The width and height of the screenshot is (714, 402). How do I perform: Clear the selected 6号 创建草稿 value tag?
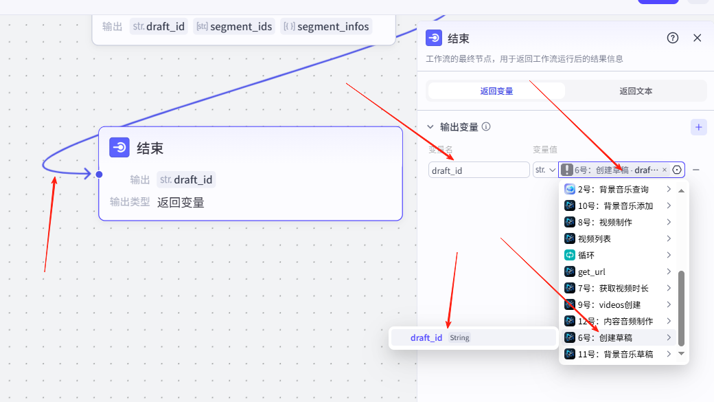click(x=665, y=170)
